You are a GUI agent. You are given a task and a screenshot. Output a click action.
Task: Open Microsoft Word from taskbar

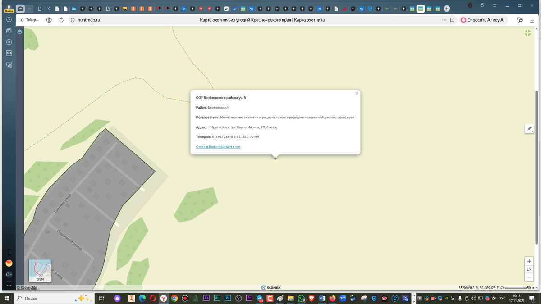pos(322,298)
